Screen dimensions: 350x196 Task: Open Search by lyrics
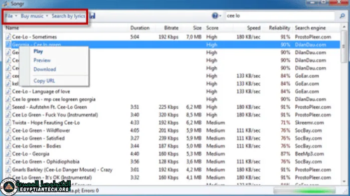[68, 16]
